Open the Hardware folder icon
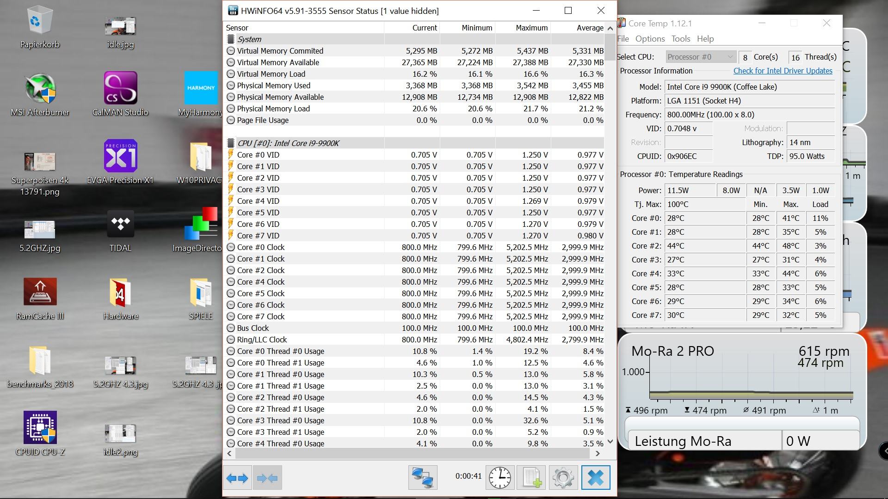Viewport: 888px width, 499px height. tap(120, 298)
